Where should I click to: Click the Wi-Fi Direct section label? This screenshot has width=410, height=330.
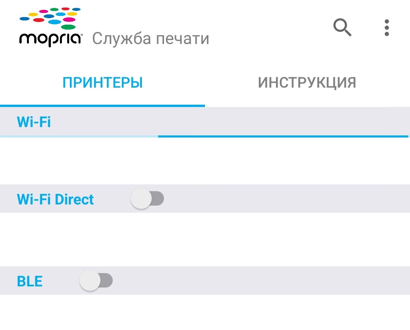pyautogui.click(x=55, y=199)
